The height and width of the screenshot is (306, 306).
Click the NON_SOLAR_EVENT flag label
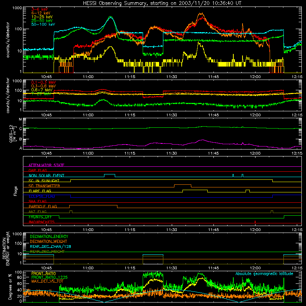(x=46, y=176)
